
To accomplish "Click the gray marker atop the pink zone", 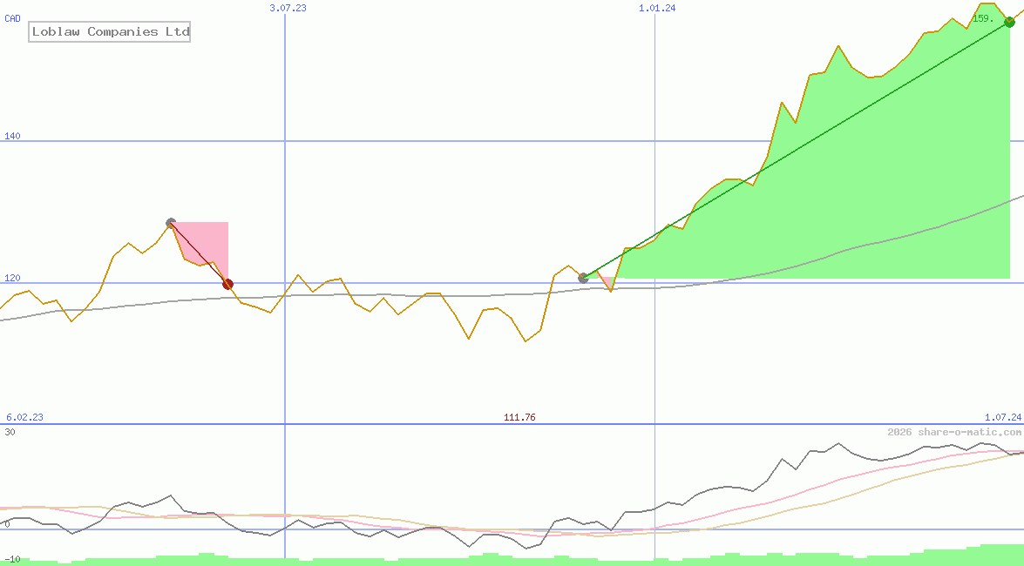I will click(x=171, y=222).
